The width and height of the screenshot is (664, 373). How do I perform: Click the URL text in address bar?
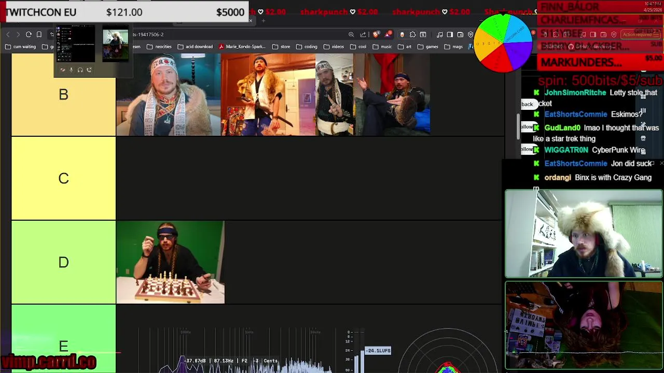pyautogui.click(x=148, y=35)
